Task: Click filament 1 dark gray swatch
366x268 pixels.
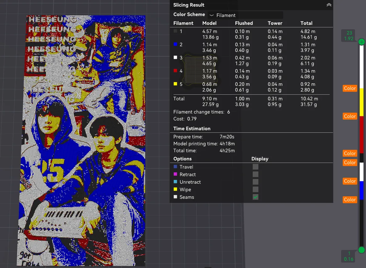Action: click(175, 31)
